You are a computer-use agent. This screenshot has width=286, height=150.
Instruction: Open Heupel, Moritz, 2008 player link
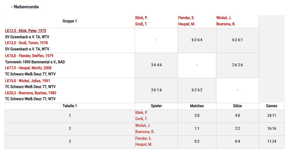28,68
